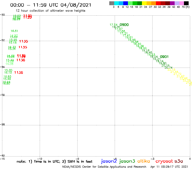
Task: Select the 18.00 wave height value
Action: pyautogui.click(x=143, y=48)
